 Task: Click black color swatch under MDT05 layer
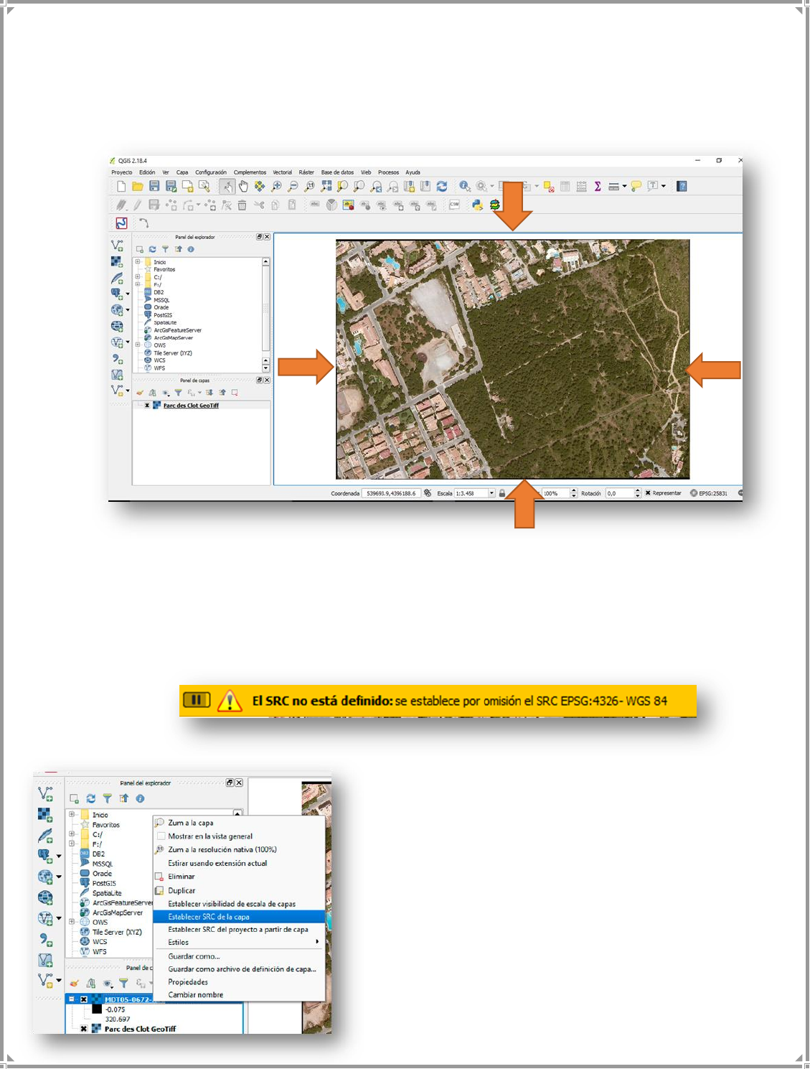pyautogui.click(x=97, y=1009)
